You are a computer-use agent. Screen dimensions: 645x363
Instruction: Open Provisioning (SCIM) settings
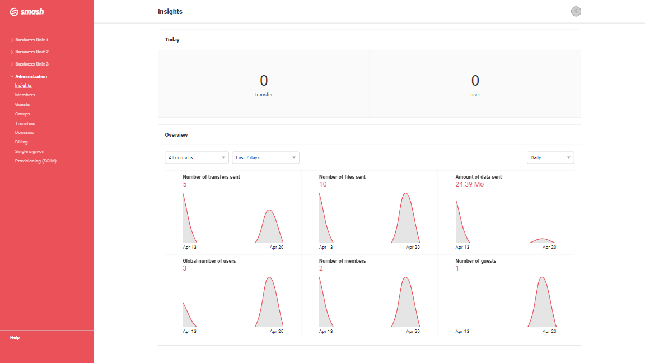35,161
